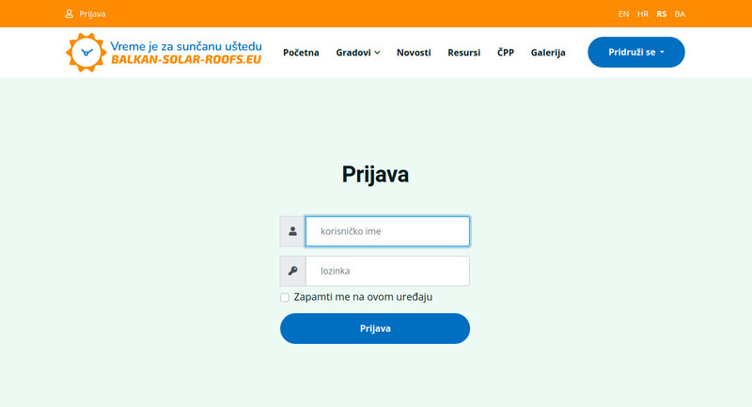
Task: Click the Prijava link in orange bar
Action: click(92, 14)
